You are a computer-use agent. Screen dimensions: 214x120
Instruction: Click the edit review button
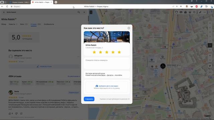(44, 67)
